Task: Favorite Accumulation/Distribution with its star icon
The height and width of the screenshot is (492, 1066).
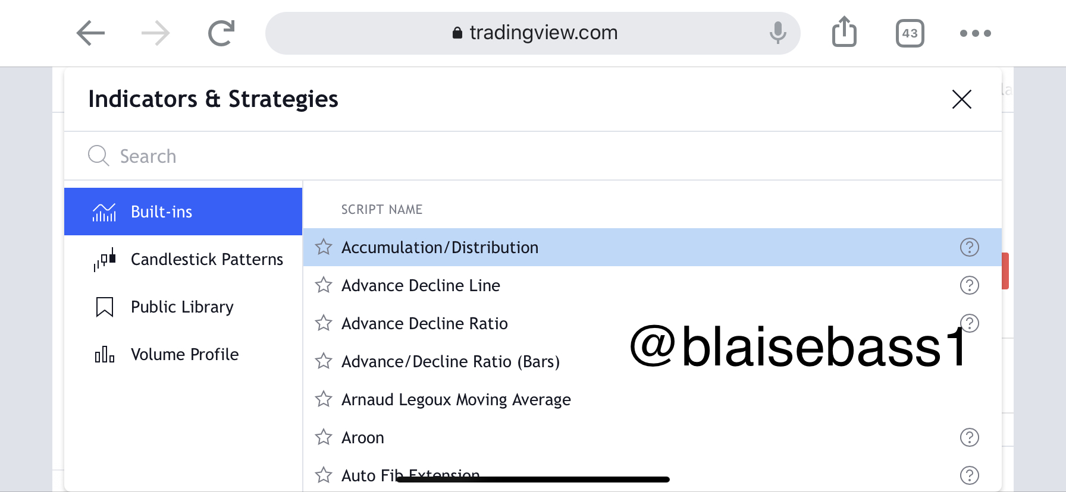Action: pos(324,247)
